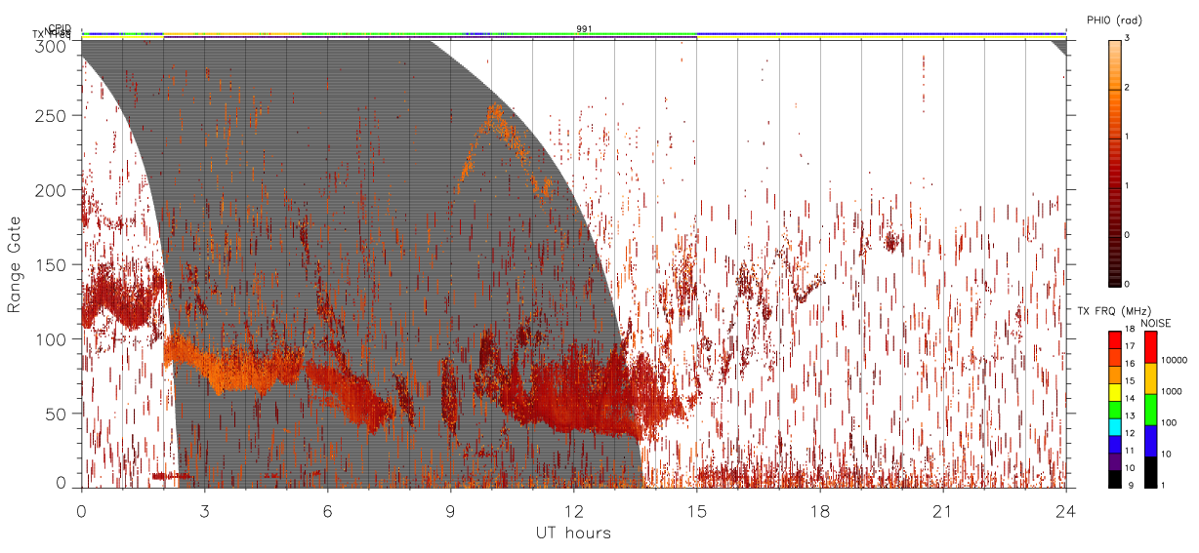Click the red top segment of NOISE bar
This screenshot has height=553, width=1199.
[x=1150, y=347]
